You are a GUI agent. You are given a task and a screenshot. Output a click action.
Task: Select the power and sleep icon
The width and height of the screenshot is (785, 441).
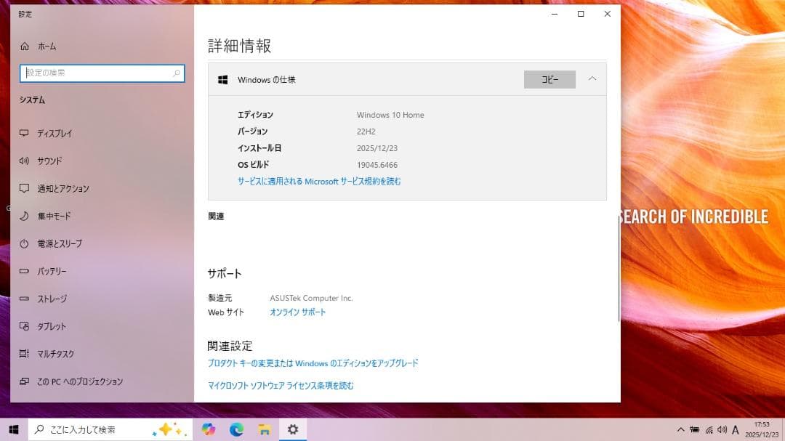coord(24,244)
